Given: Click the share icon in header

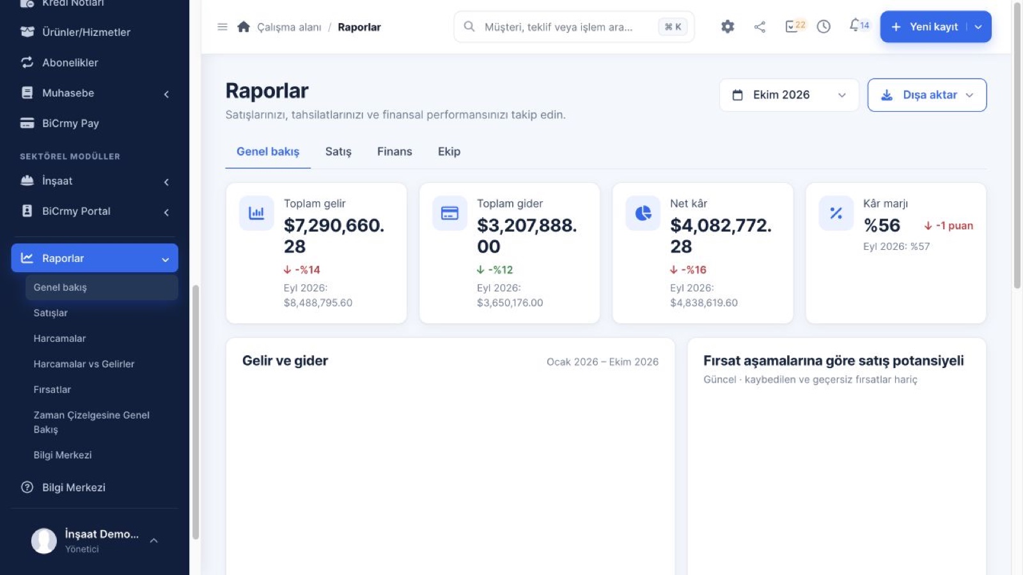Looking at the screenshot, I should 760,27.
